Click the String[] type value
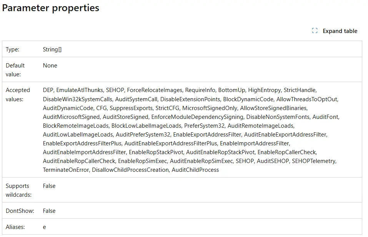Screen dimensions: 368x237 pos(52,49)
